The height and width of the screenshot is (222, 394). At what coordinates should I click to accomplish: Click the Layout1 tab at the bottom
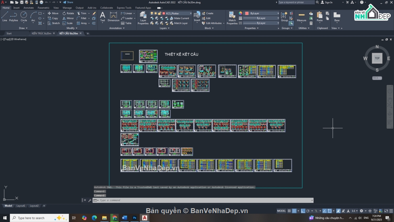[x=21, y=206]
